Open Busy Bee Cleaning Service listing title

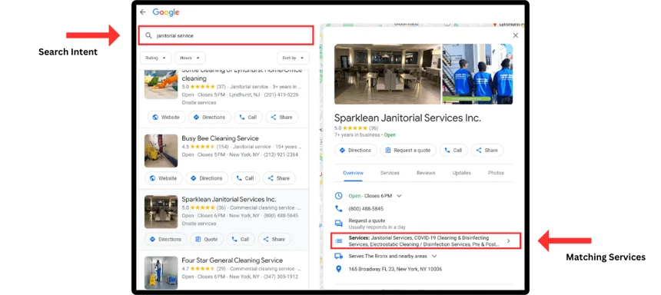point(220,138)
